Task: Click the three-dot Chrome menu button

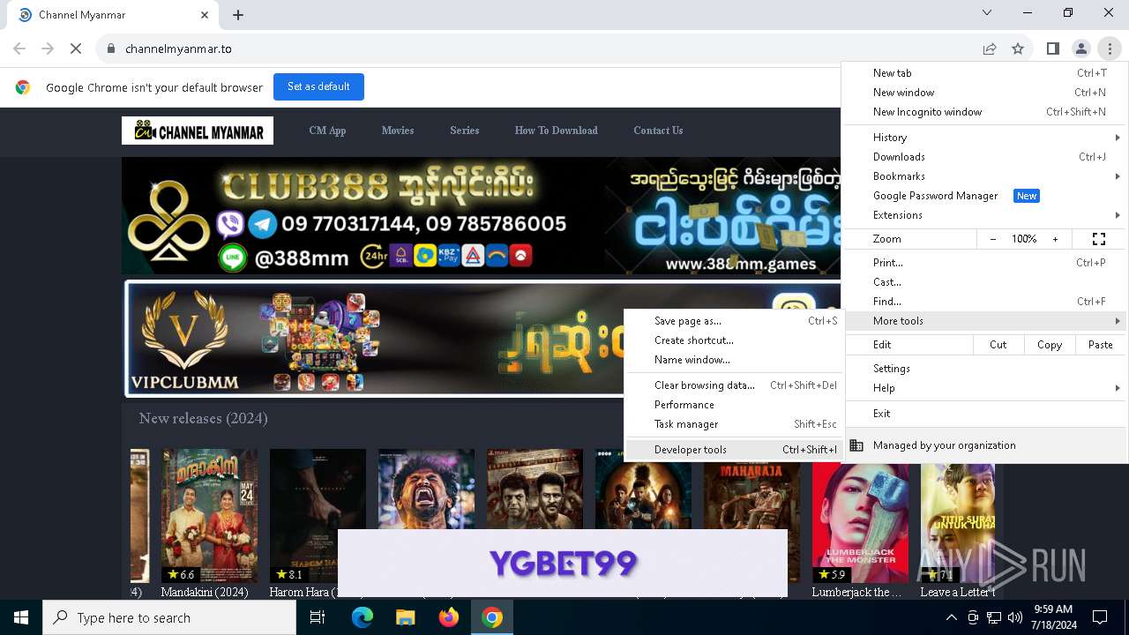Action: pyautogui.click(x=1109, y=49)
